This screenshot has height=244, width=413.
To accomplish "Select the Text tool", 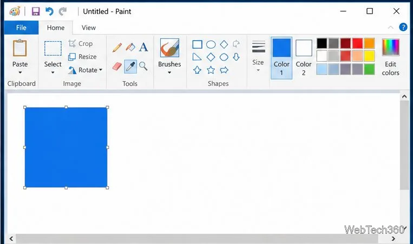I will pos(143,48).
